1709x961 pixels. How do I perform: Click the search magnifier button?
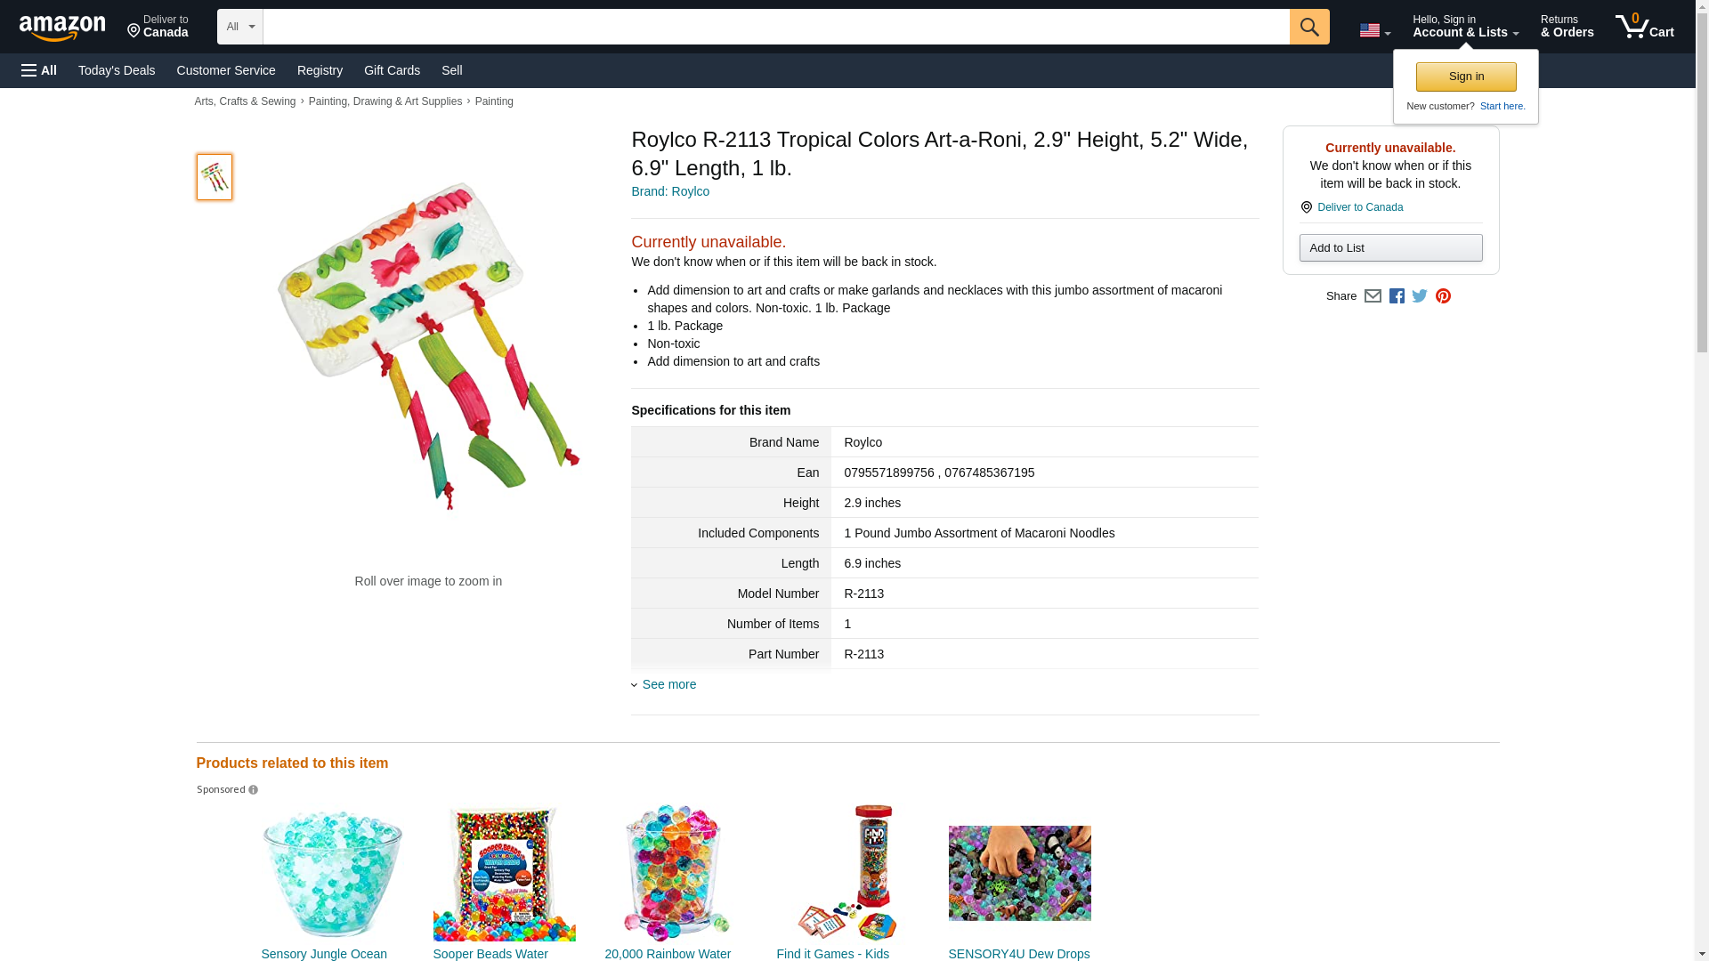point(1309,27)
